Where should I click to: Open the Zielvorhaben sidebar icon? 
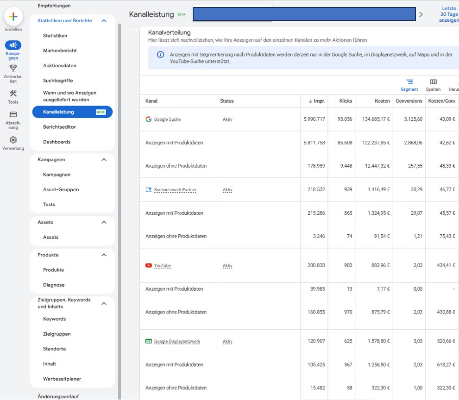click(13, 68)
